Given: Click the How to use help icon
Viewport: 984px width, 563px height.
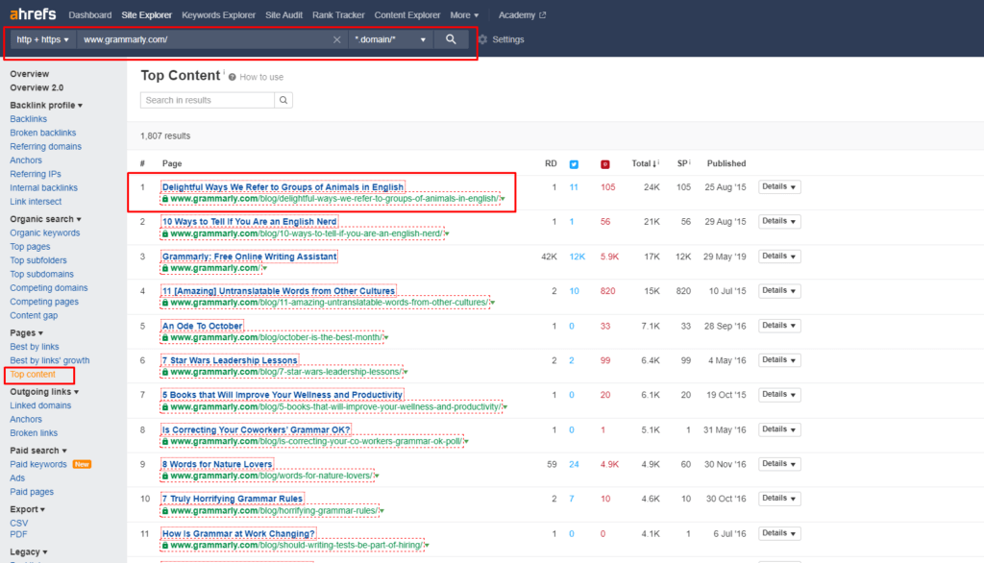Looking at the screenshot, I should pos(233,77).
